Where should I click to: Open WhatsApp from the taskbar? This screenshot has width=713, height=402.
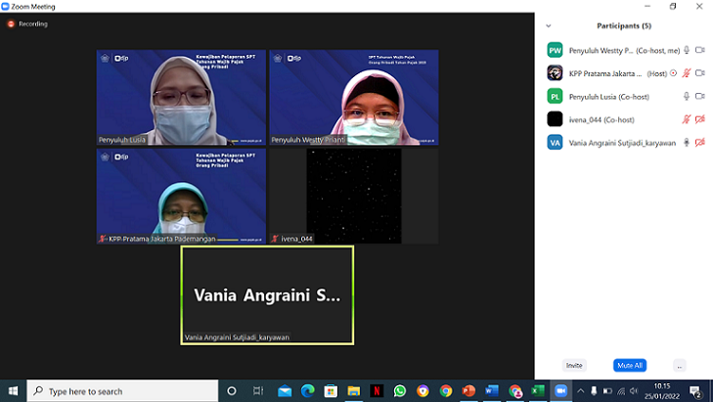(400, 391)
